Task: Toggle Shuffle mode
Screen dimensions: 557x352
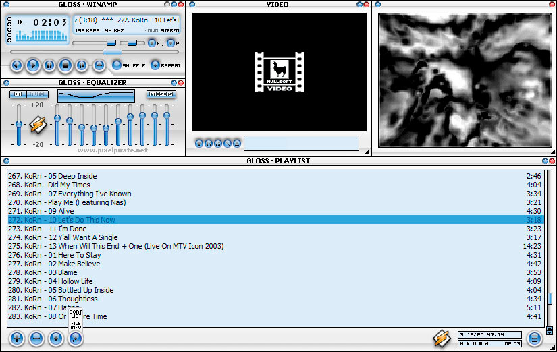Action: pyautogui.click(x=128, y=65)
